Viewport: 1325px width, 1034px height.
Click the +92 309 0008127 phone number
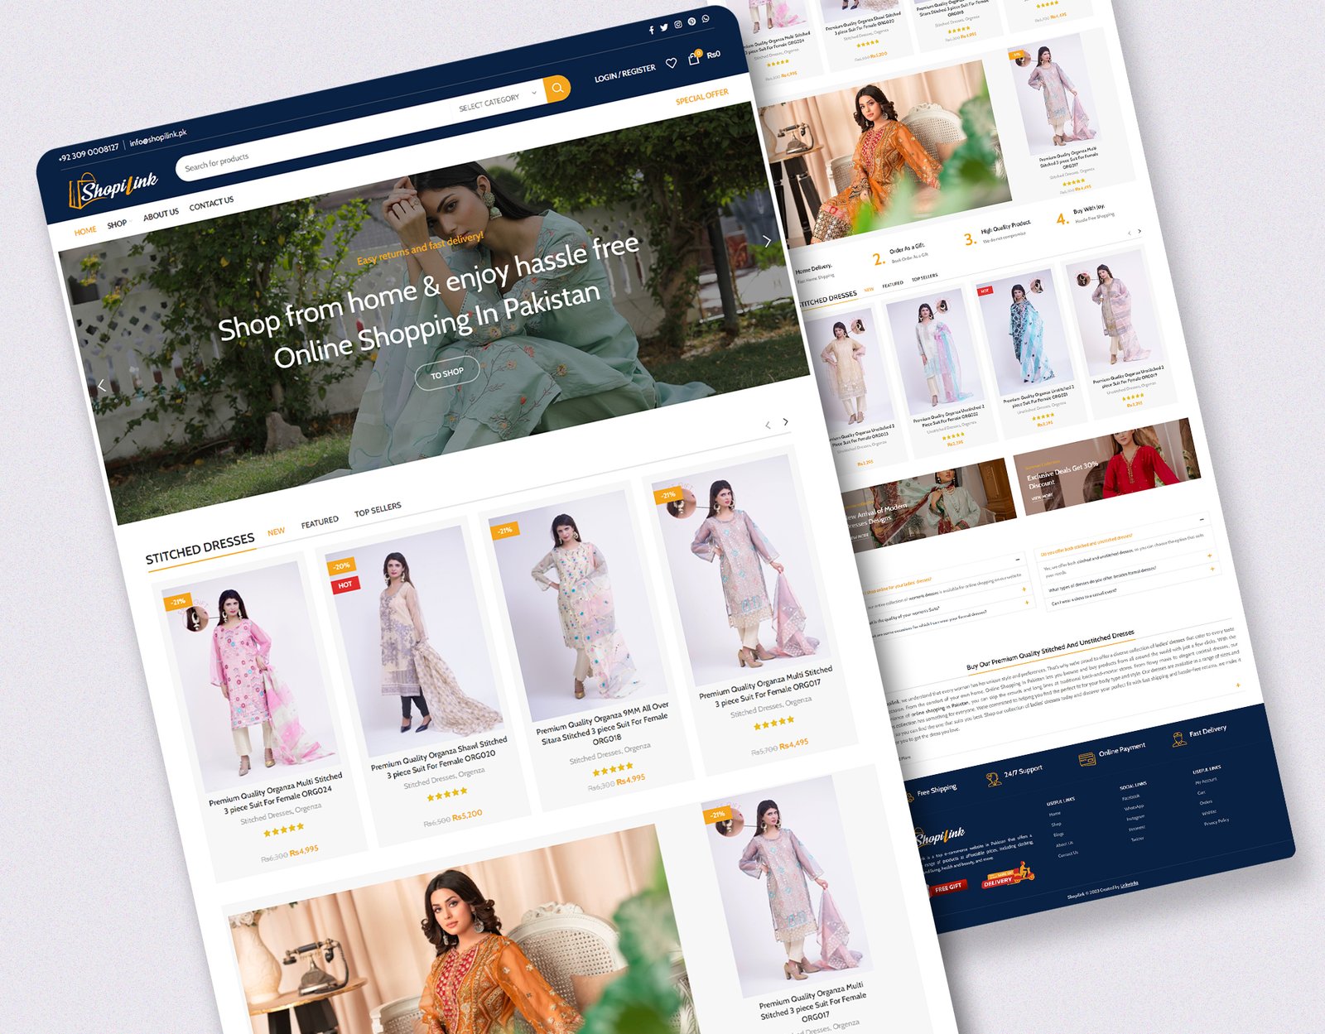pyautogui.click(x=89, y=152)
